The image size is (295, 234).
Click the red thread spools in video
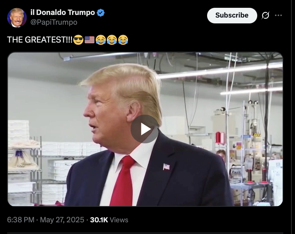click(x=220, y=138)
